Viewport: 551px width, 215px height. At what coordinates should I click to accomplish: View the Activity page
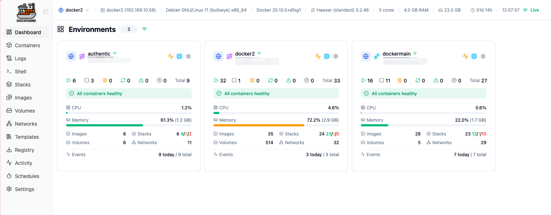(26, 163)
